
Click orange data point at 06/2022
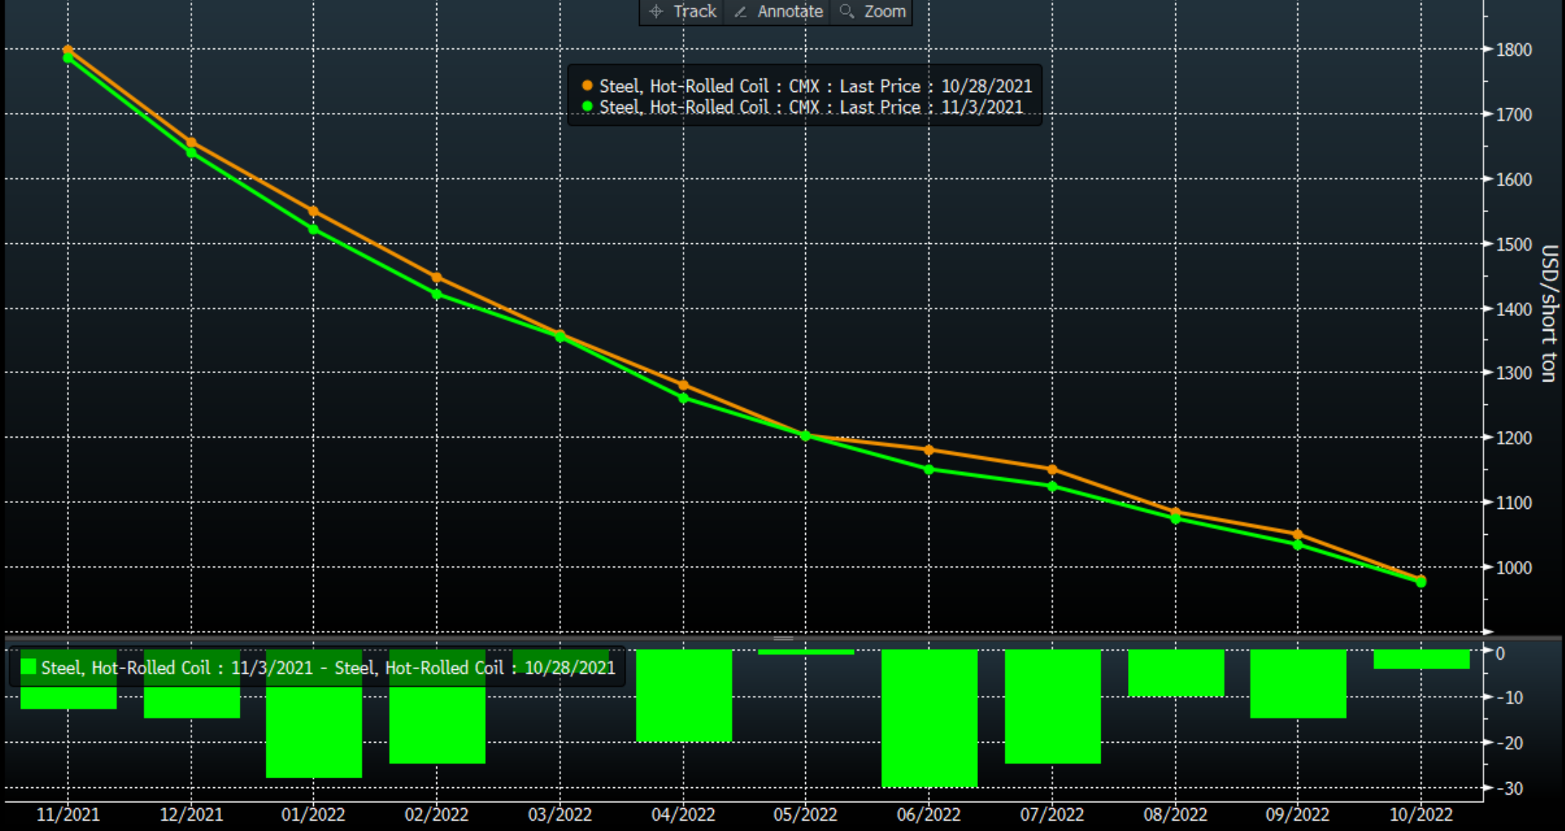coord(929,450)
